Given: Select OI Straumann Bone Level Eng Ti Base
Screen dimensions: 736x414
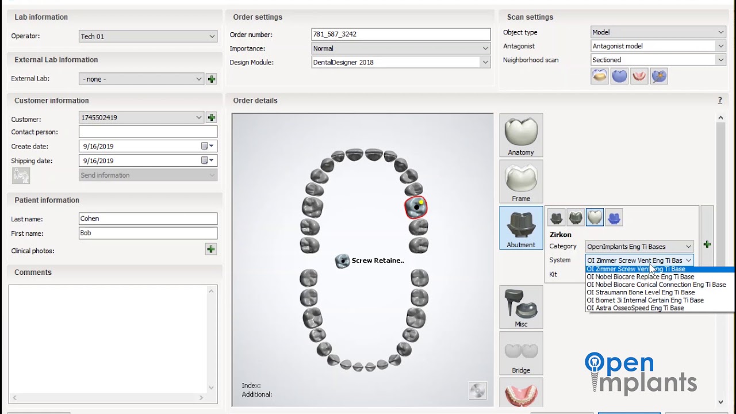Looking at the screenshot, I should (660, 292).
